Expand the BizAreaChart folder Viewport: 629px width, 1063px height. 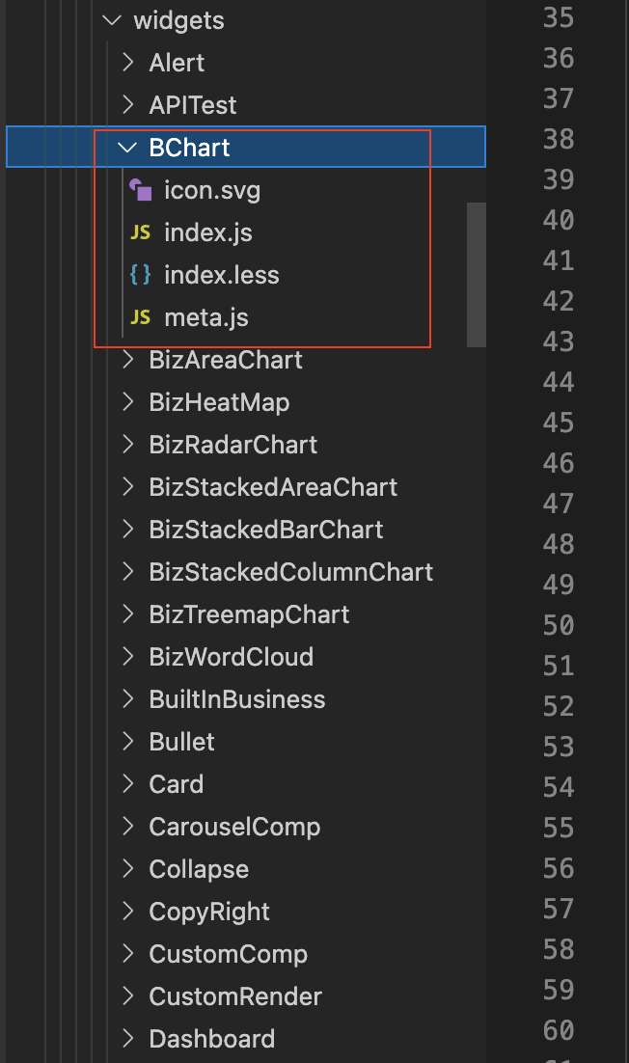click(x=226, y=360)
